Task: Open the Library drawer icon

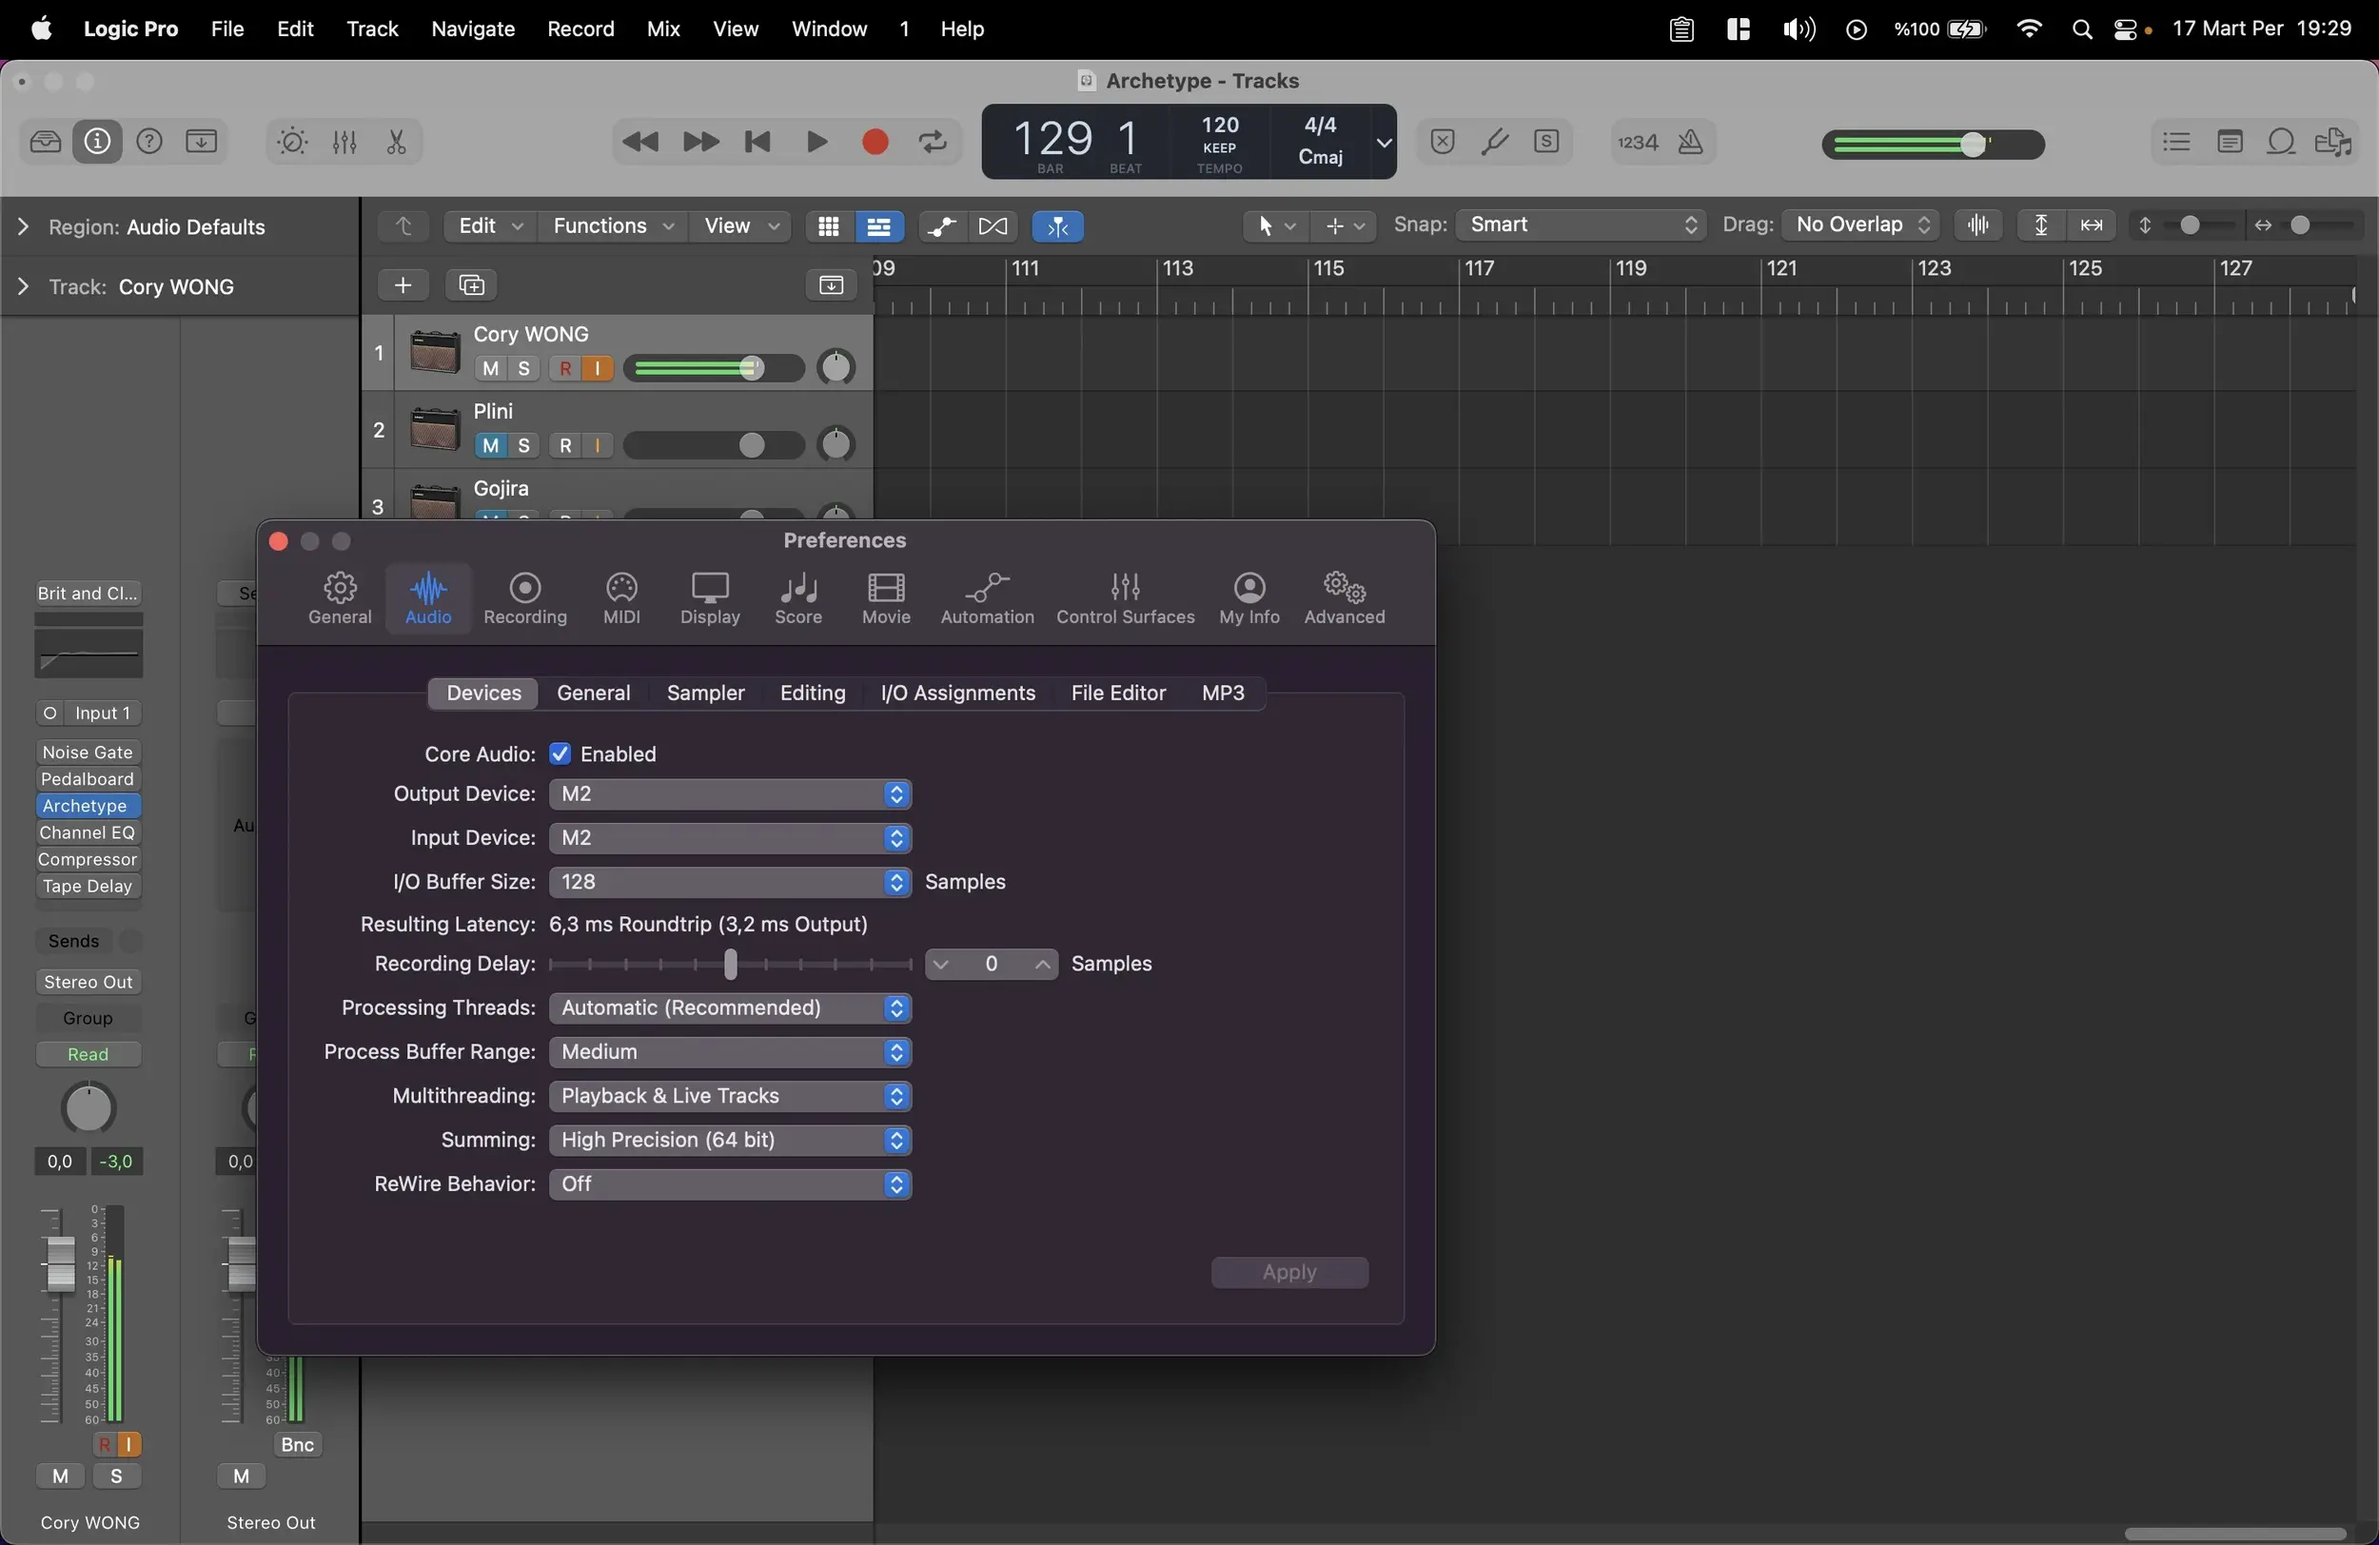Action: [x=45, y=142]
